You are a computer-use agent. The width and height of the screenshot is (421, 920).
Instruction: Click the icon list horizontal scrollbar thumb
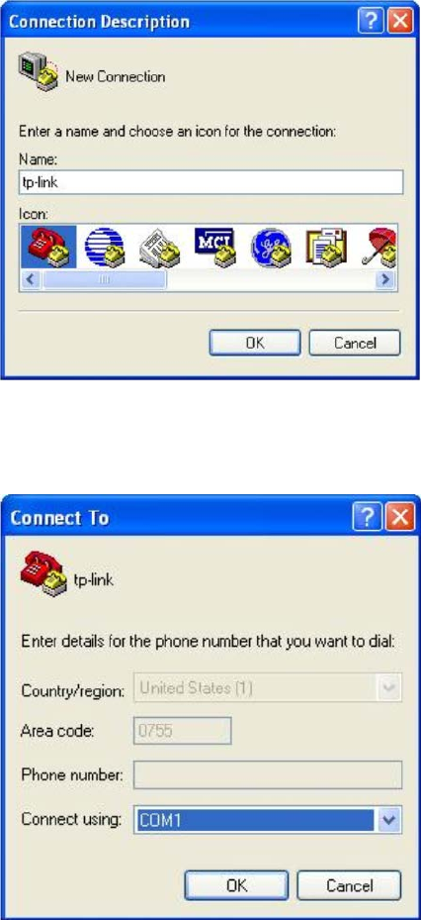point(104,280)
